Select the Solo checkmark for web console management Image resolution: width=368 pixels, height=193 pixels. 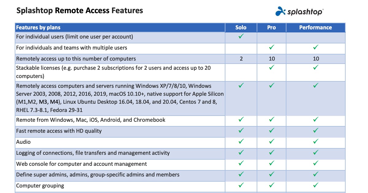(x=241, y=164)
